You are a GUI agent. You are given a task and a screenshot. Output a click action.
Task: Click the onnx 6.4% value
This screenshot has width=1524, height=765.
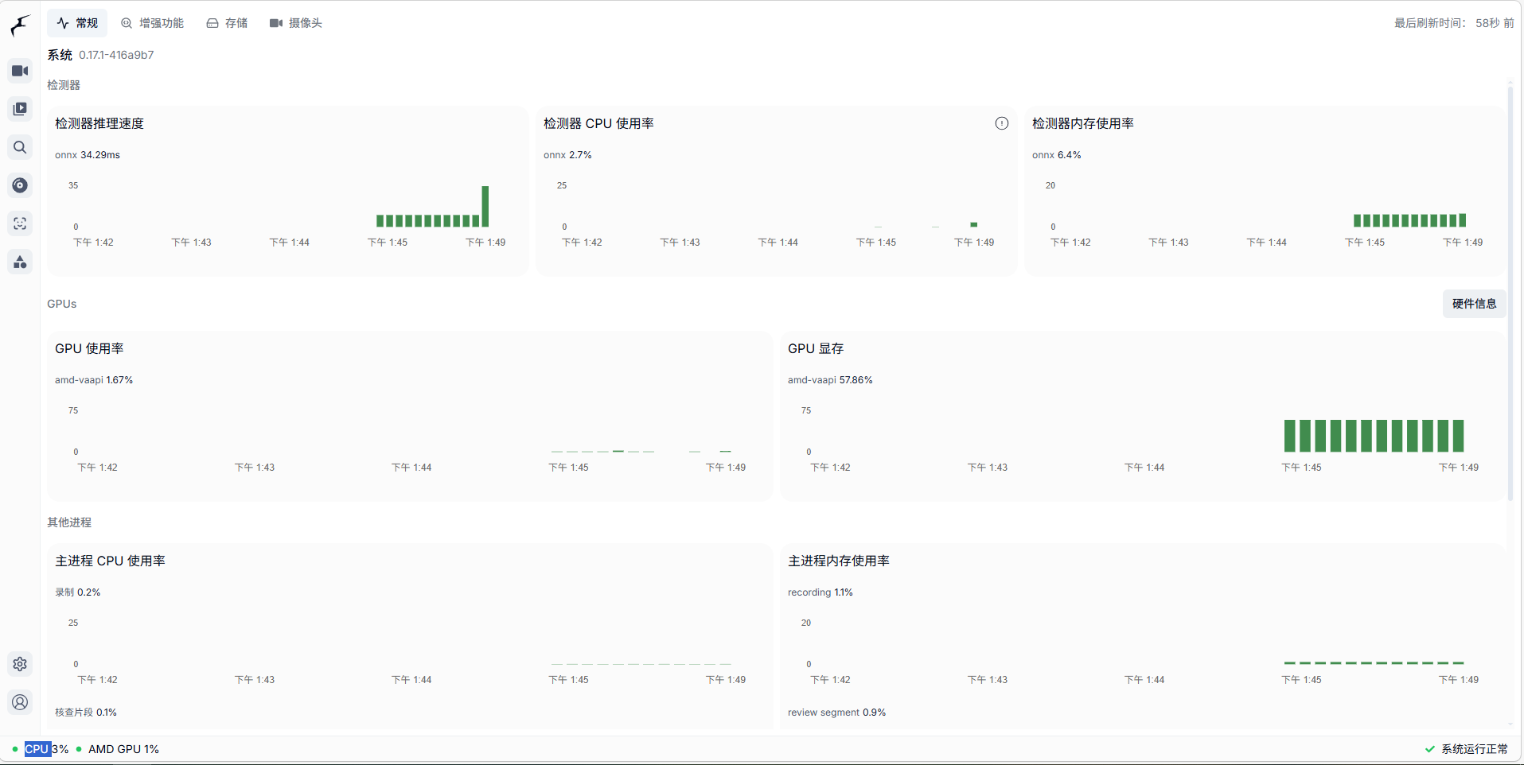coord(1057,155)
